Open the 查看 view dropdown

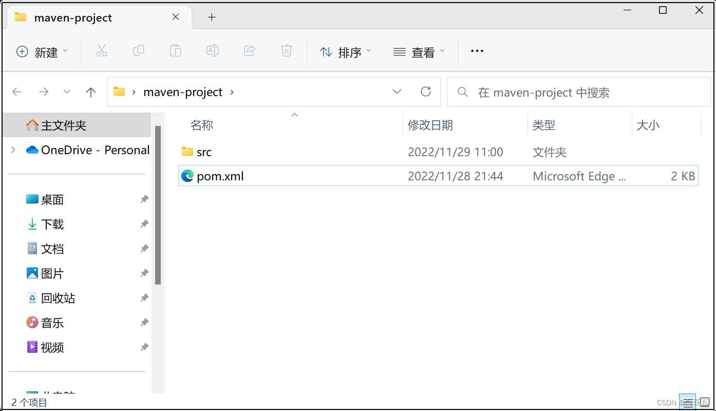pos(419,51)
